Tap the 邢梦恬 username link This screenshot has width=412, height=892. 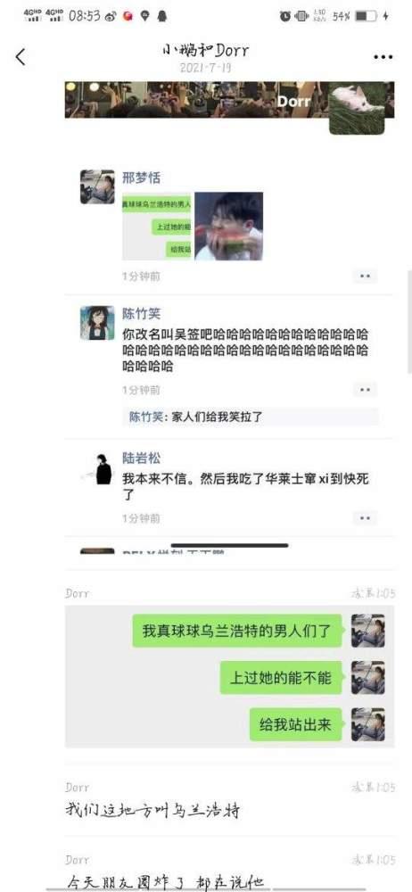click(141, 178)
